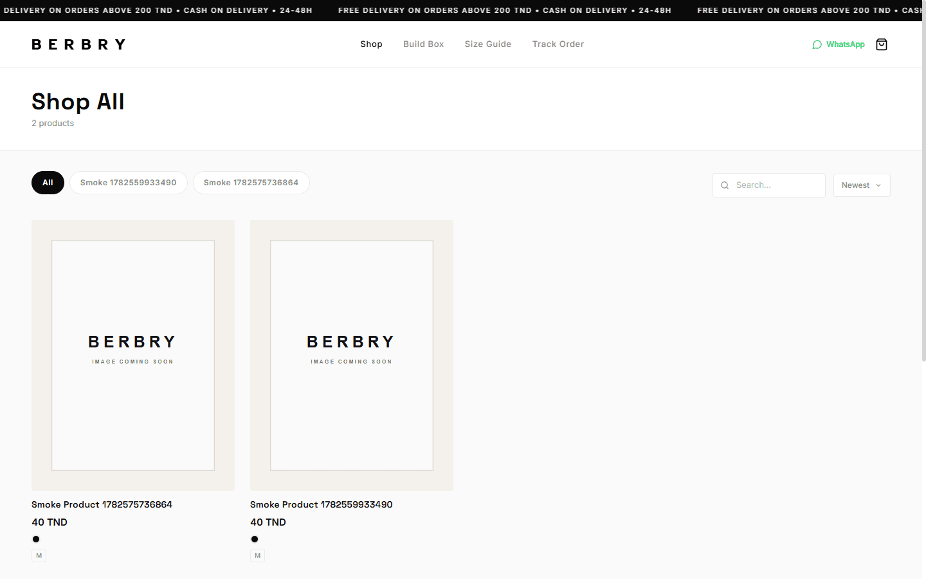Click the 40 TND price of product 1782559933490
926x579 pixels.
click(268, 522)
